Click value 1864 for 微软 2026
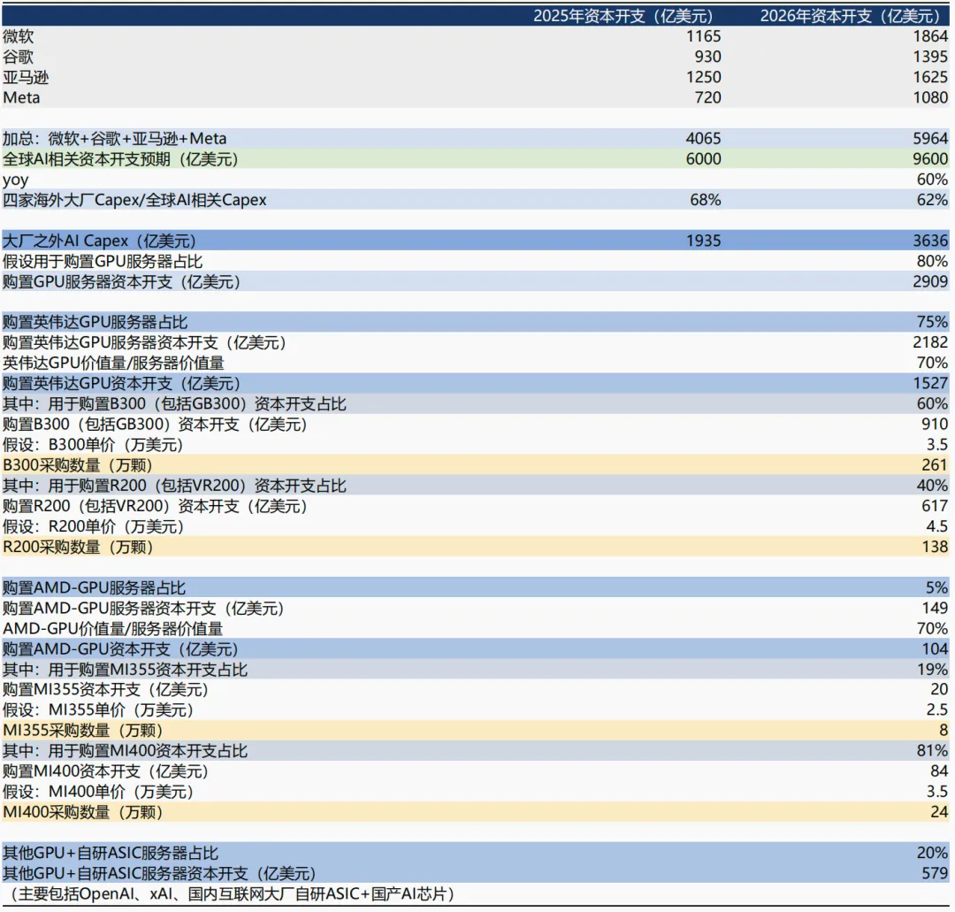Viewport: 955px width, 912px height. tap(930, 36)
